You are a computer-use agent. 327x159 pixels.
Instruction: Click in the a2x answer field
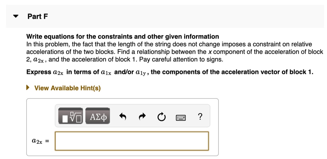[x=132, y=141]
